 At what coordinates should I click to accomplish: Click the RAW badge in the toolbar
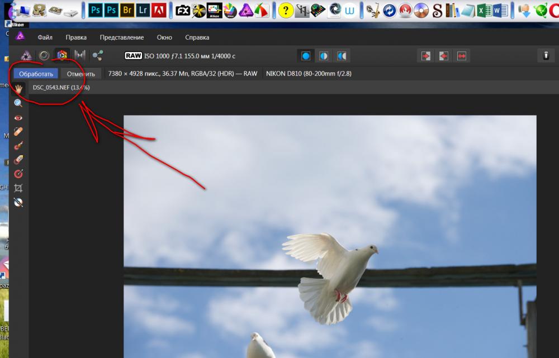click(x=134, y=55)
